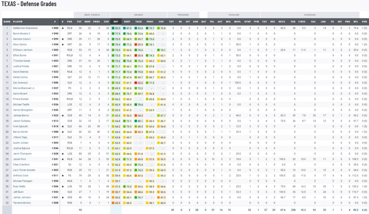Viewport: 369px width, 214px height.
Task: Open T'Vondre Sweat player page
Action: (x=21, y=61)
